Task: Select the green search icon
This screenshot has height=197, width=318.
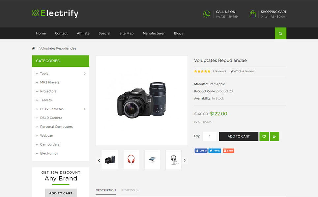Action: click(x=280, y=33)
